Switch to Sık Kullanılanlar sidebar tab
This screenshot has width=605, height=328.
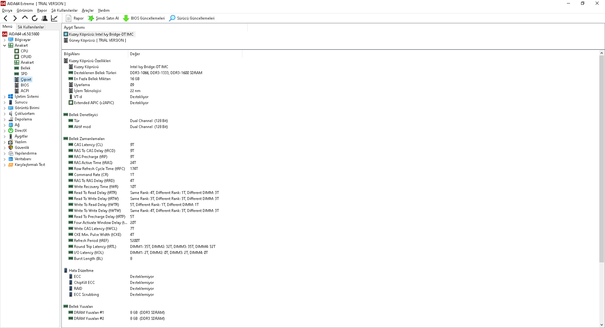pyautogui.click(x=31, y=27)
